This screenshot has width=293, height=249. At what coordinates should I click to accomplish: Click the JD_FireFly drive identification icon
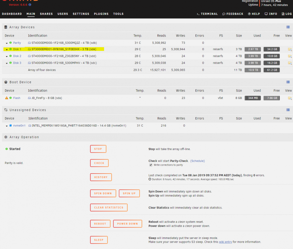click(x=29, y=98)
